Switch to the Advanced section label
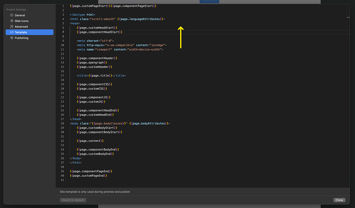 point(22,27)
